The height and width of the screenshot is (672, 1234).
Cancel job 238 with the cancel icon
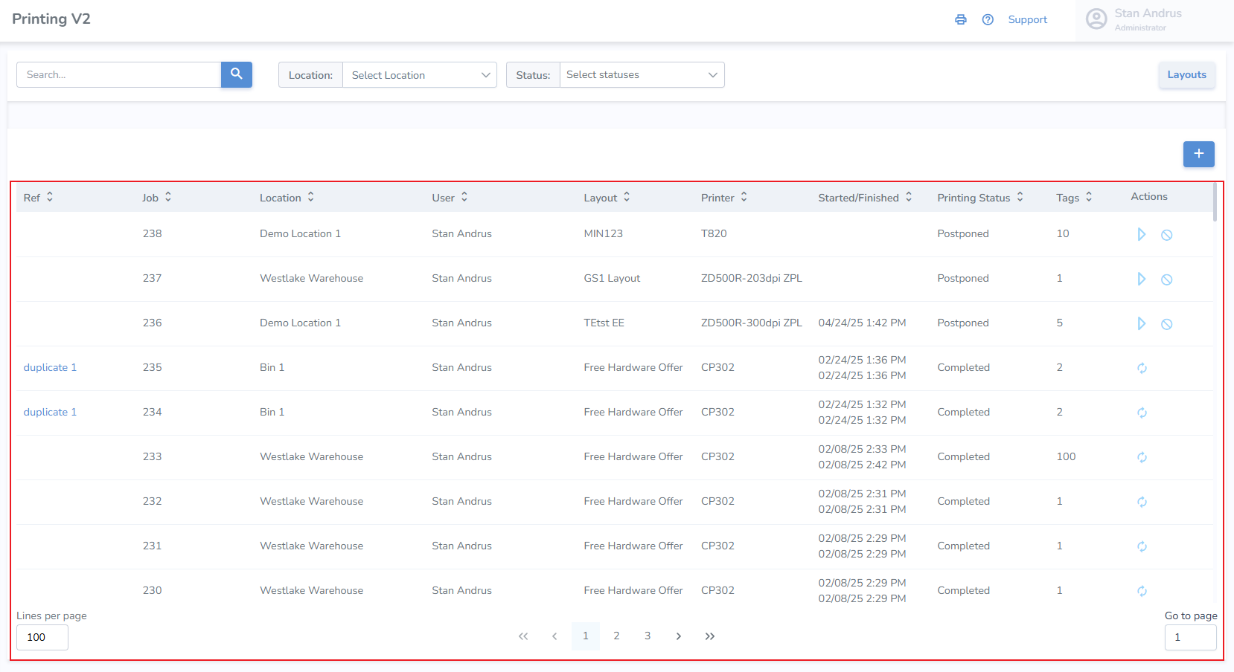pyautogui.click(x=1167, y=235)
